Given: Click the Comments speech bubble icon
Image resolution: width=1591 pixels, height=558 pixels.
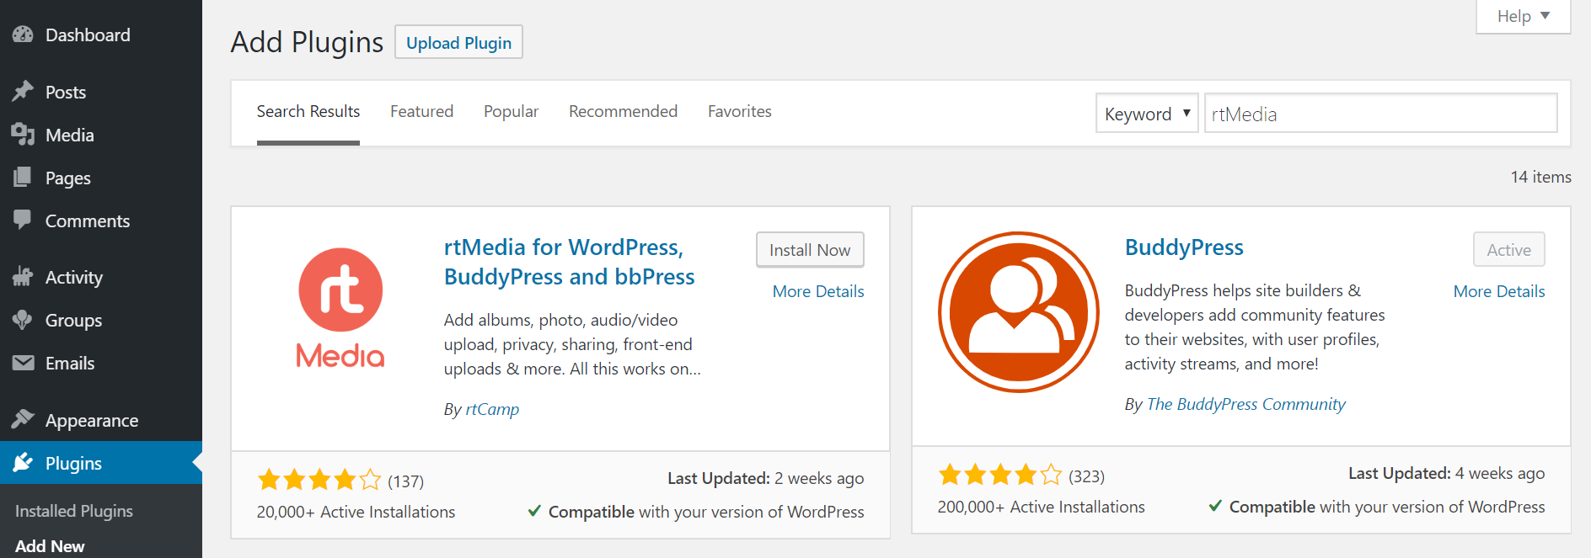Looking at the screenshot, I should (x=23, y=221).
